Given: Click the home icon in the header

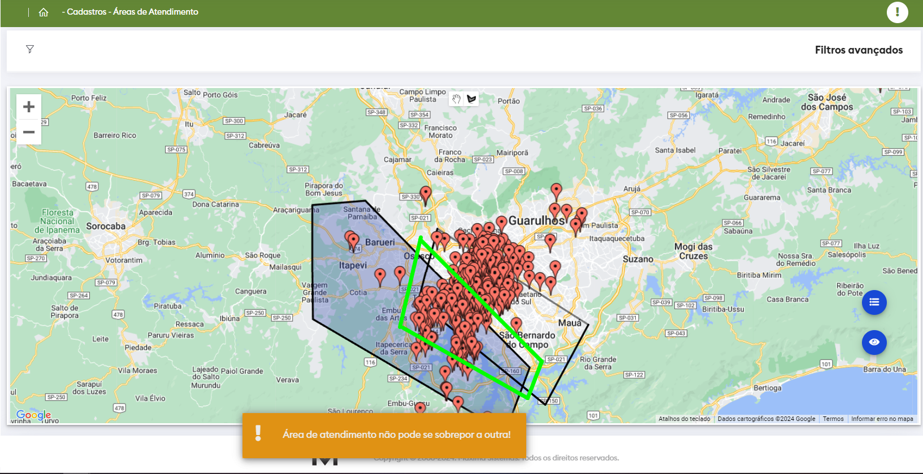Looking at the screenshot, I should [x=44, y=12].
